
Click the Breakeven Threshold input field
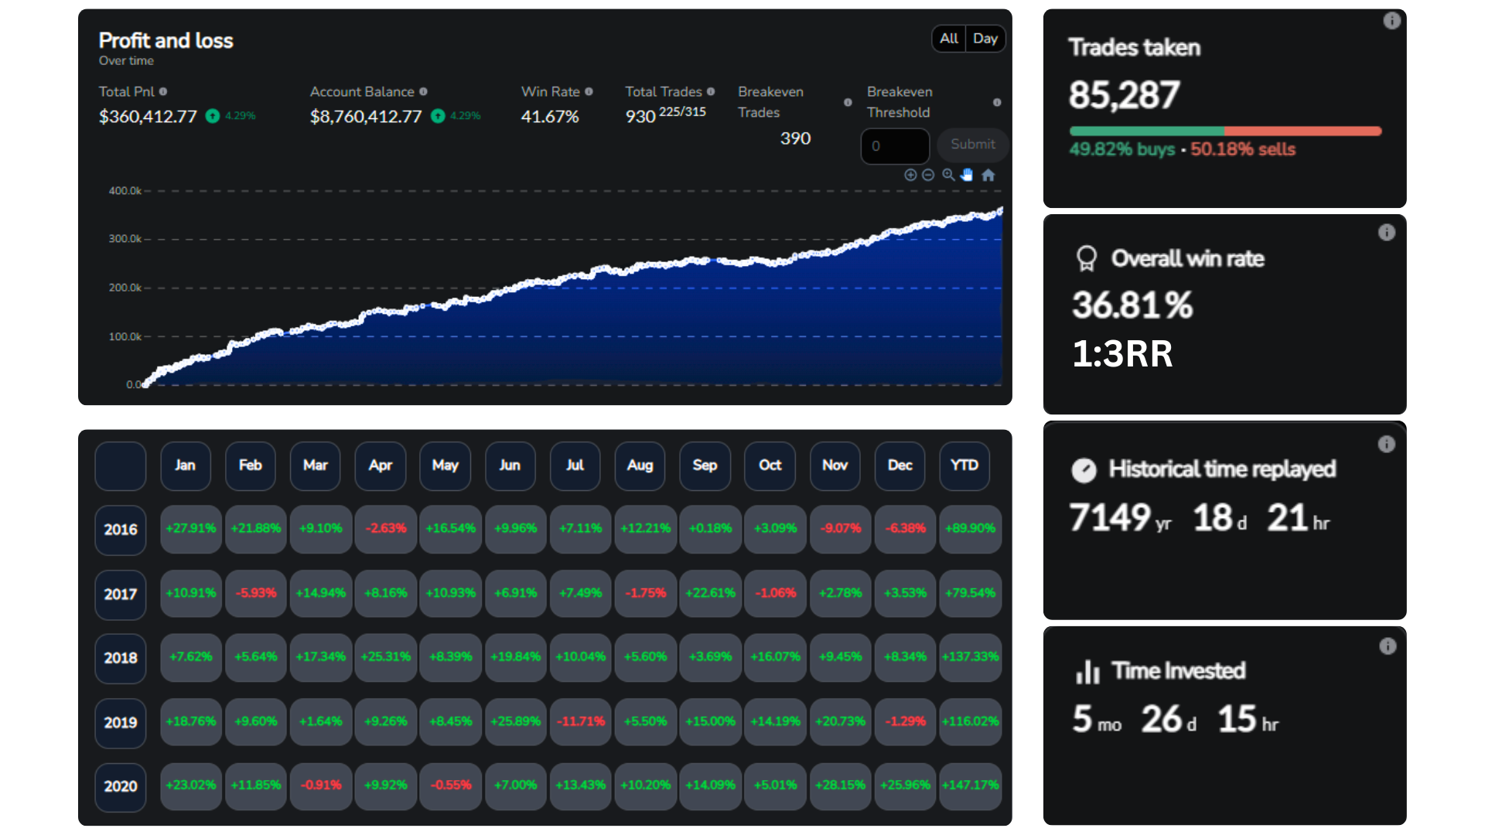tap(895, 146)
